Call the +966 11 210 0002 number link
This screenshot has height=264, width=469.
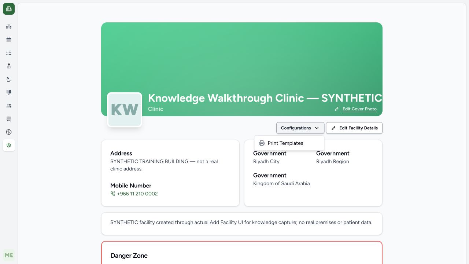[x=137, y=194]
